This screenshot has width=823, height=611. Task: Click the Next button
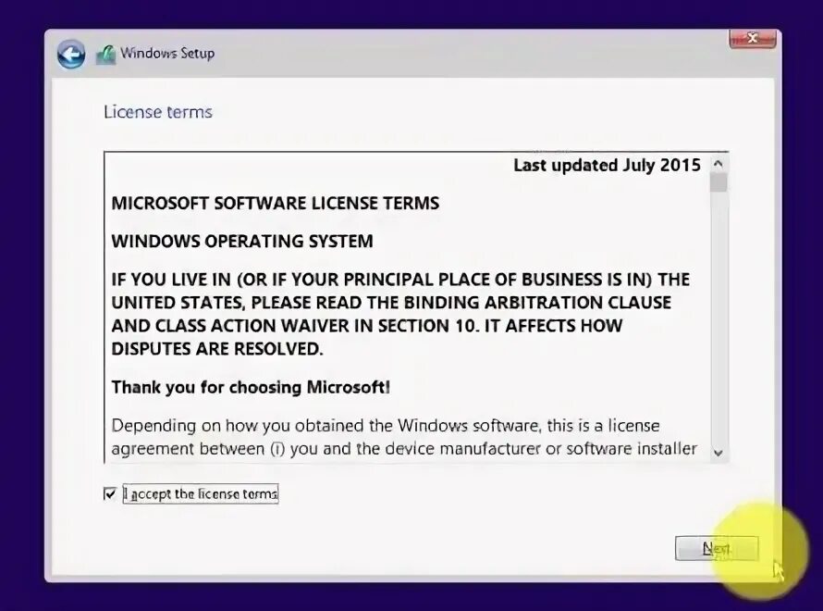point(717,548)
